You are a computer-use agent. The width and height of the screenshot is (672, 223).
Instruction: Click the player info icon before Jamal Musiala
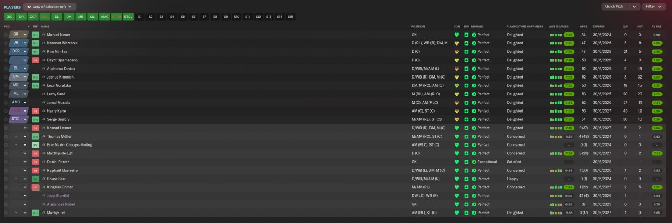tap(44, 103)
